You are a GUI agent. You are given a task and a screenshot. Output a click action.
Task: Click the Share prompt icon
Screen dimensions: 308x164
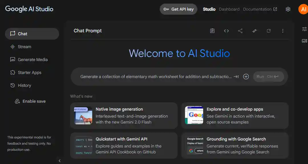[240, 31]
